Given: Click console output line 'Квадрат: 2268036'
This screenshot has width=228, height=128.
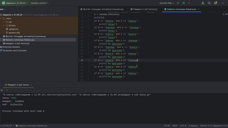Looking at the screenshot, I should click(x=13, y=101).
